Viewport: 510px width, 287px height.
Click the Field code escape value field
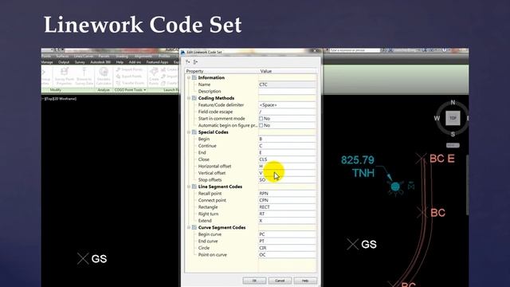[x=287, y=112]
